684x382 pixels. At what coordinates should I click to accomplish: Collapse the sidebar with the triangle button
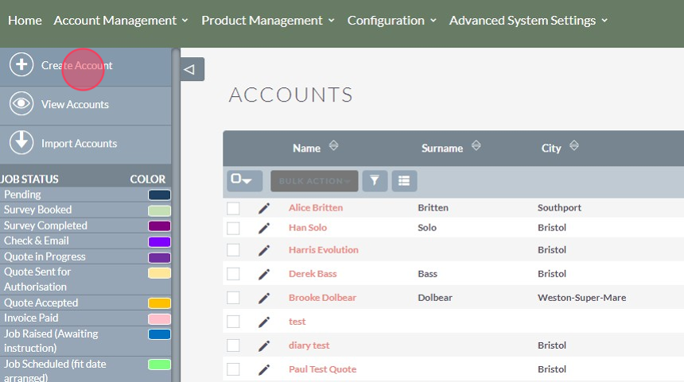191,69
